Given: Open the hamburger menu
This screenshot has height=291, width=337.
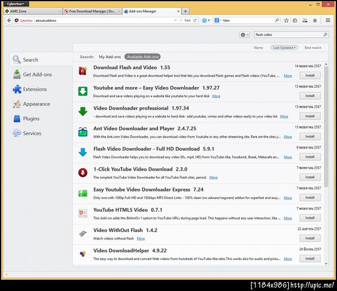Looking at the screenshot, I should (x=328, y=20).
